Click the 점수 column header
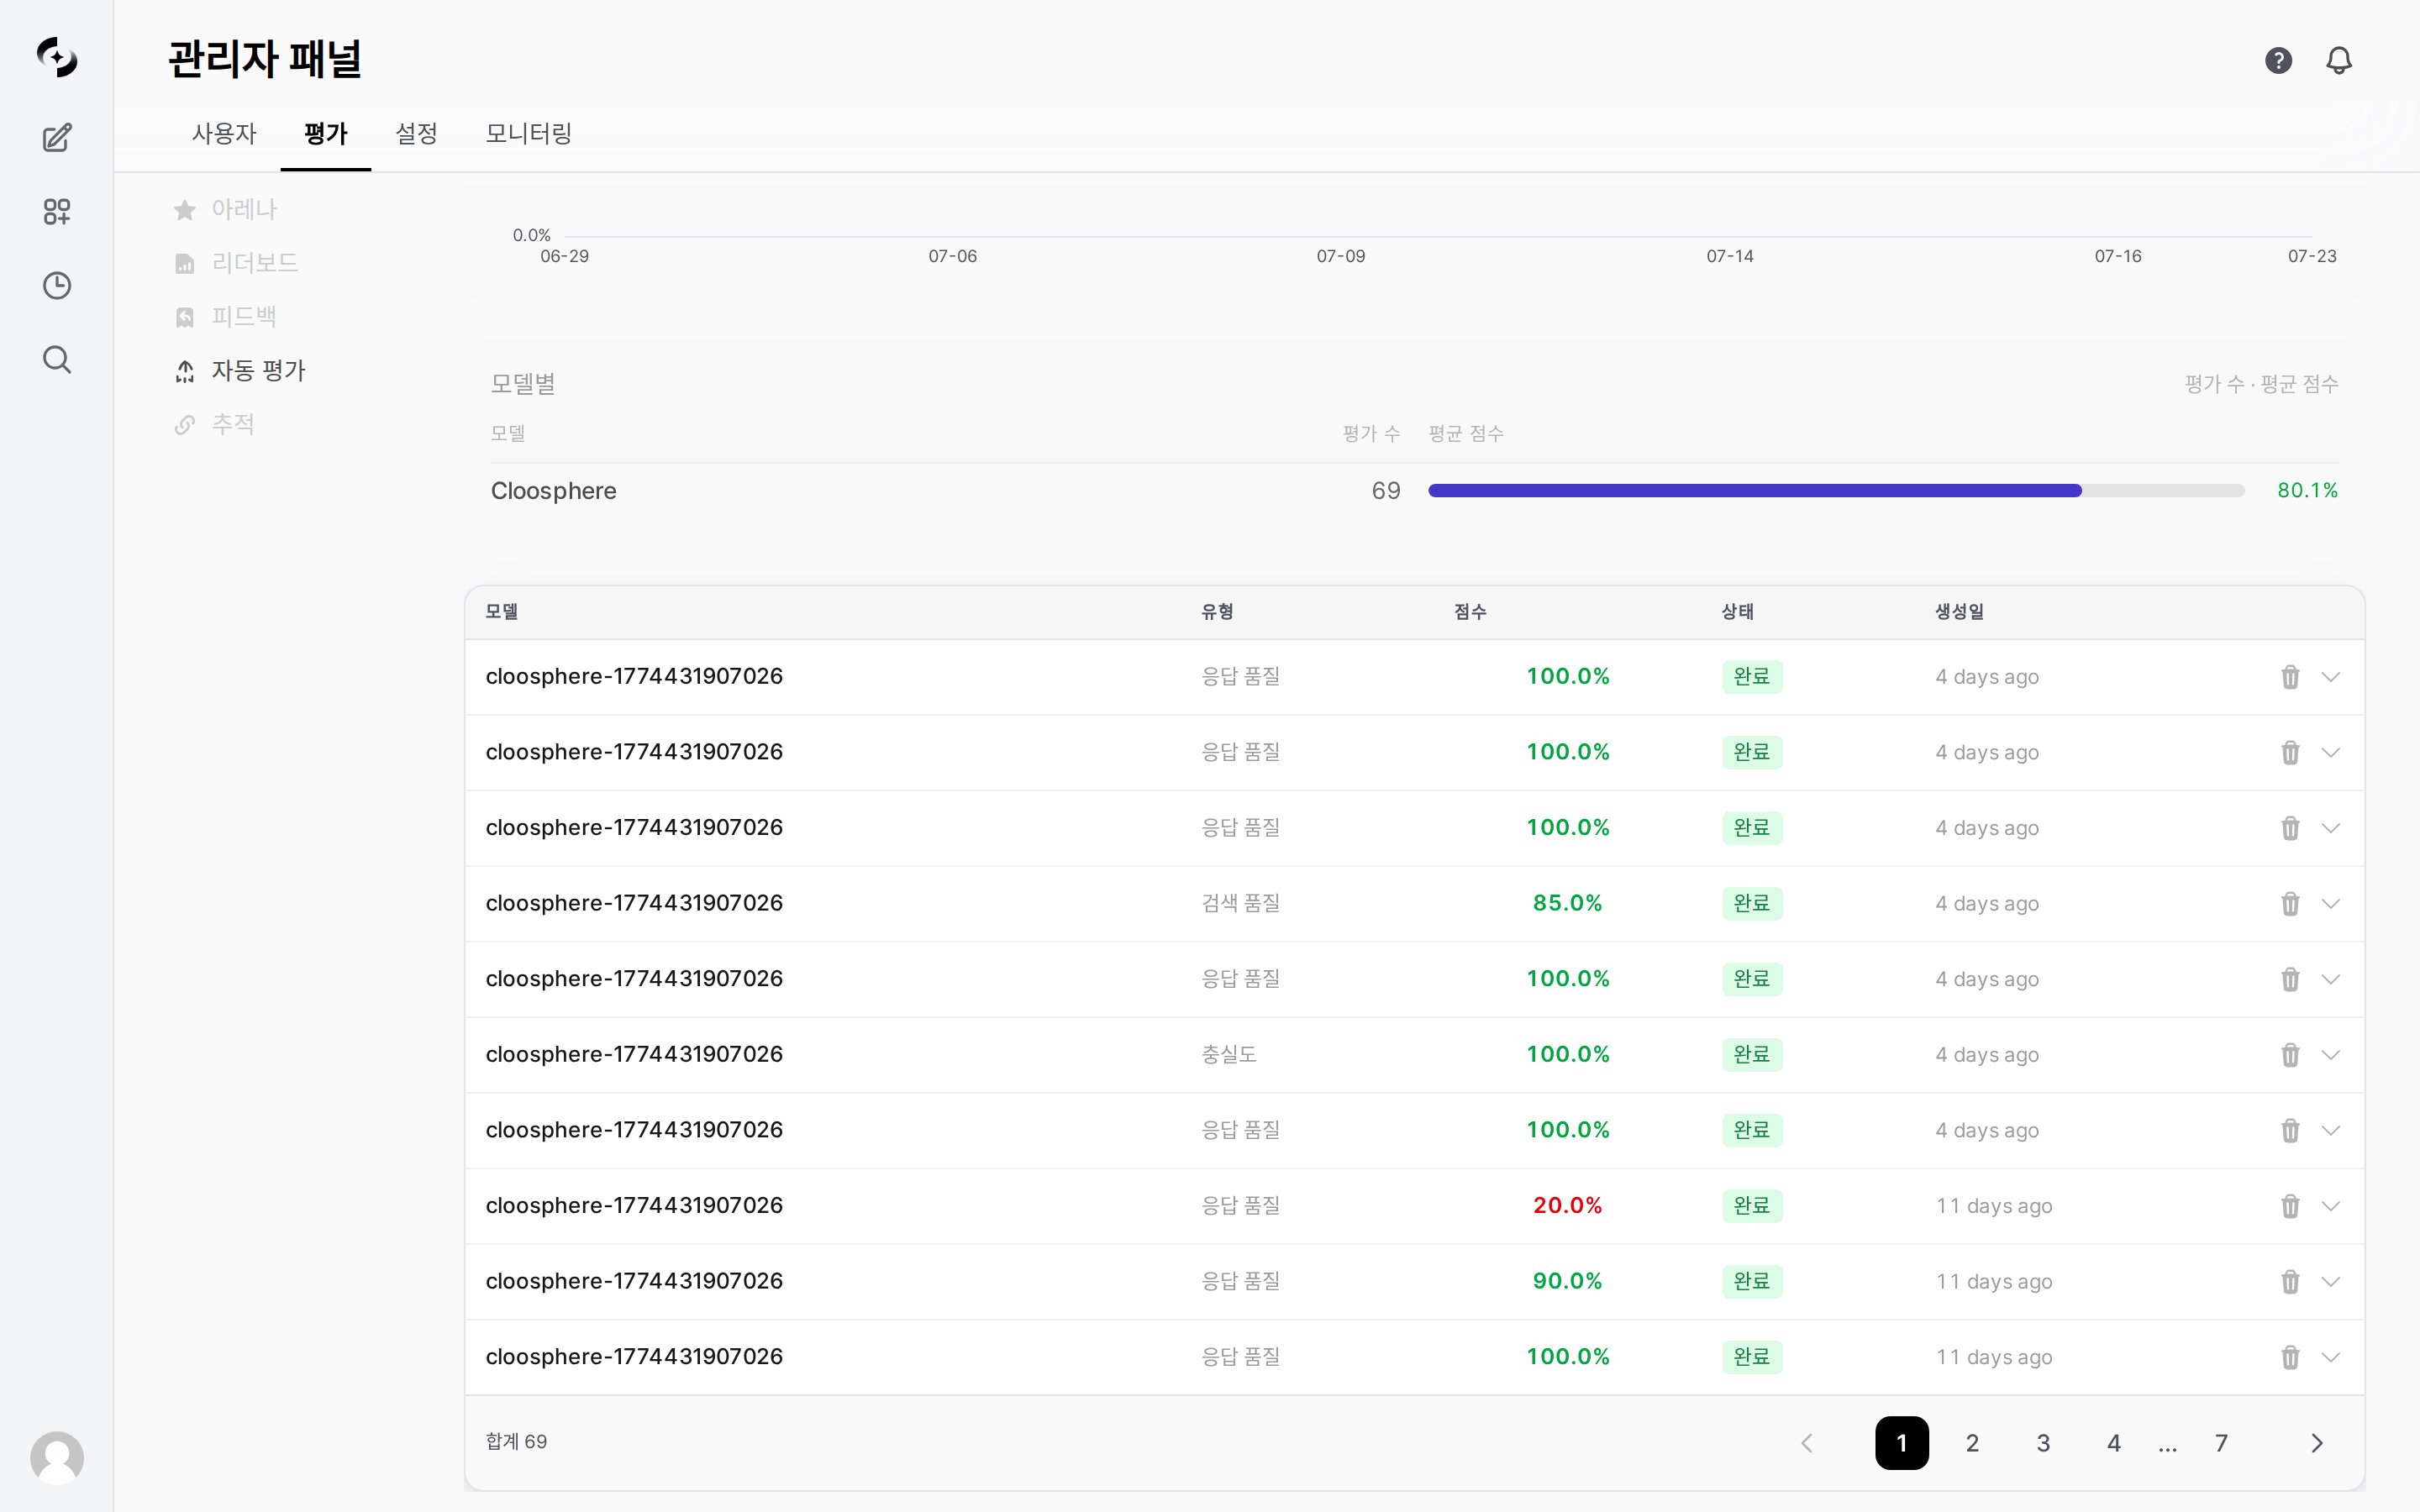 [1470, 611]
